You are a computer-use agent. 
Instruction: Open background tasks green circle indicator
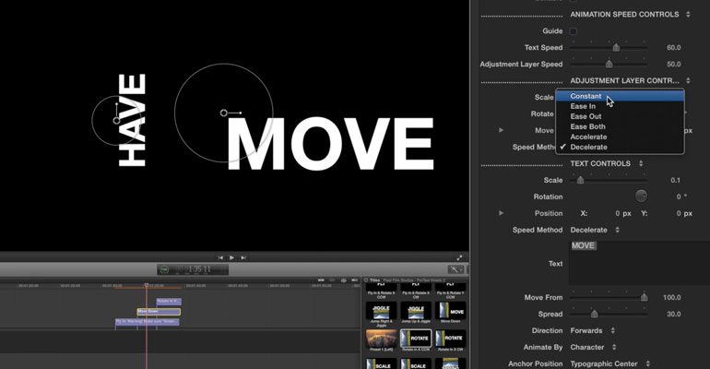(x=164, y=270)
